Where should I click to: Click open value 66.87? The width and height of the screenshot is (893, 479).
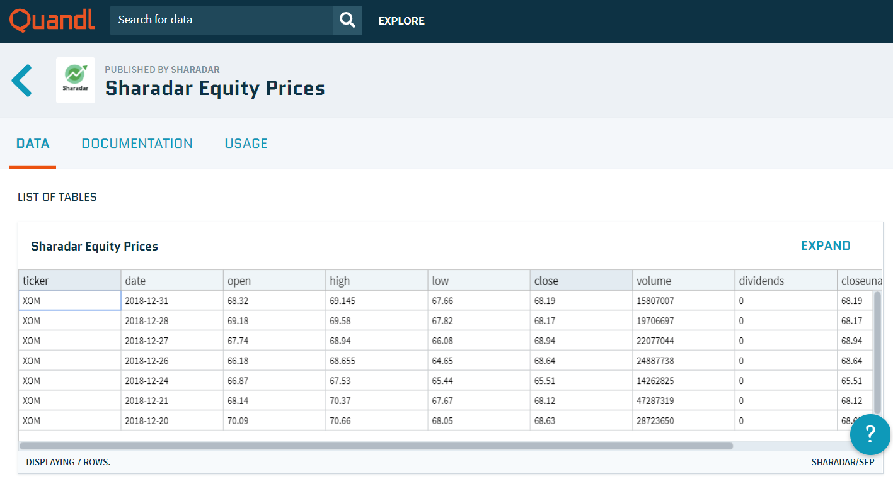point(274,381)
